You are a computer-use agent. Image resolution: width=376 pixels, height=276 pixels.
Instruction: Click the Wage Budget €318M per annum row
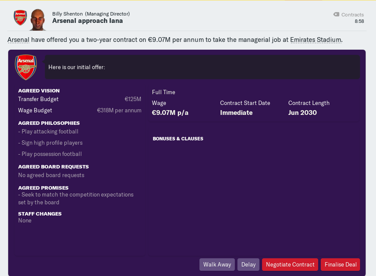coord(79,111)
